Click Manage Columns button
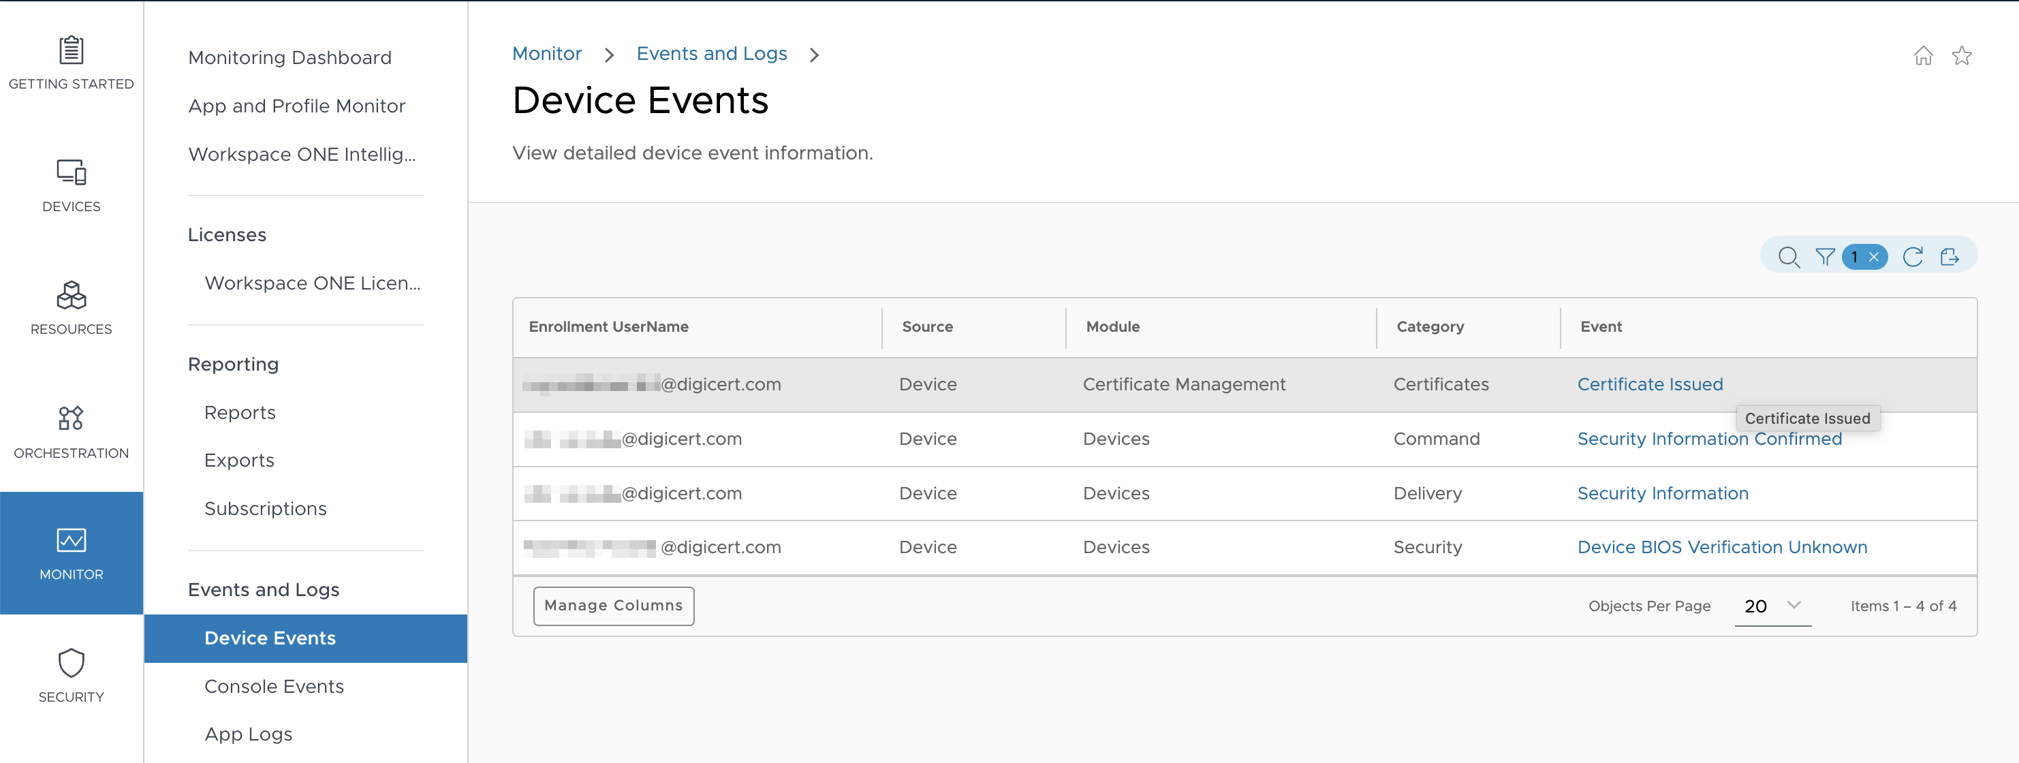 [613, 606]
